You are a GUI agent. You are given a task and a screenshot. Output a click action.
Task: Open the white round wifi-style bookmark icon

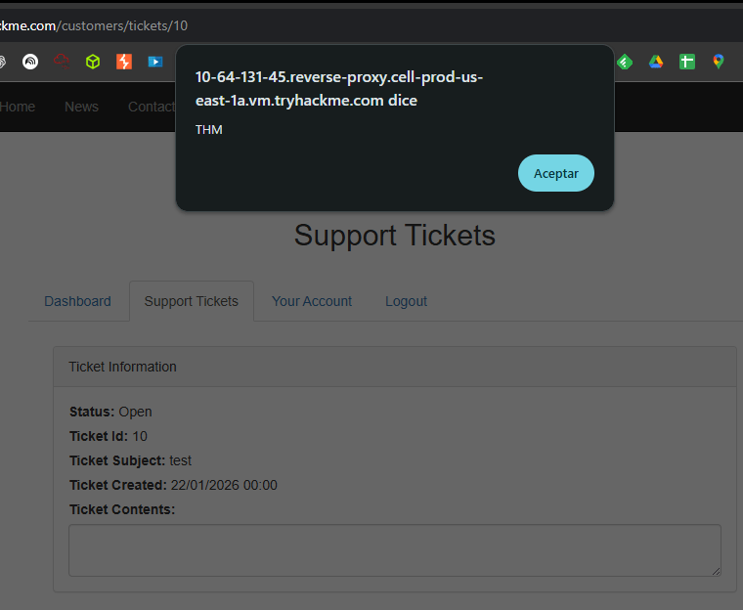(30, 62)
